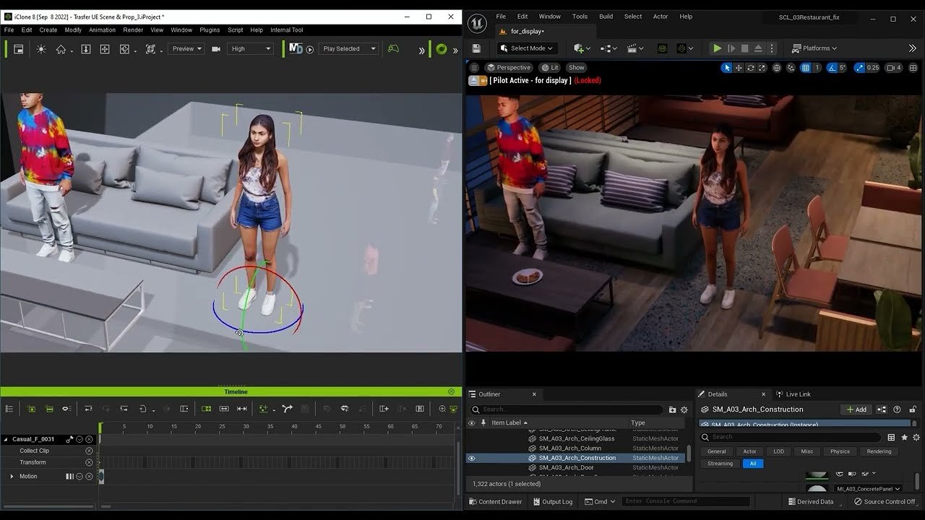Click the Motion Director MD icon
This screenshot has height=520, width=925.
point(296,48)
